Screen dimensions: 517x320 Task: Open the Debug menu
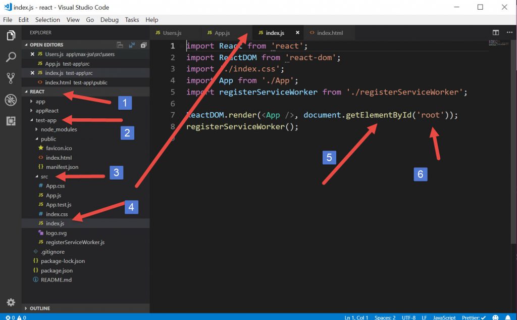(109, 20)
